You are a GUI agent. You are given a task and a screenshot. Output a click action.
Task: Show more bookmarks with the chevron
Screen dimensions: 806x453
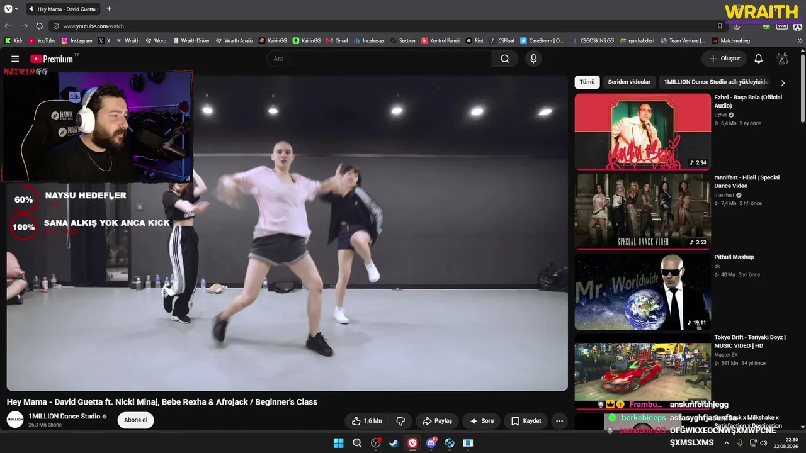coord(800,41)
